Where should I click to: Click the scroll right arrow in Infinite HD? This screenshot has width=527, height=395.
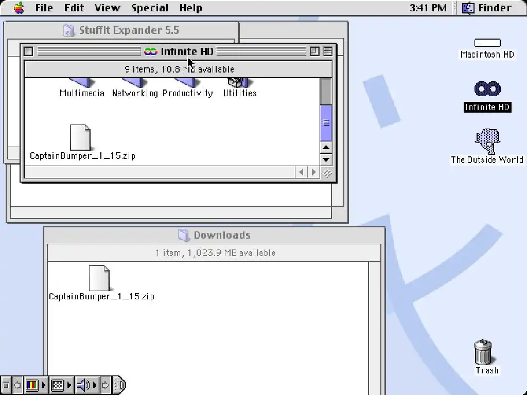(x=313, y=172)
